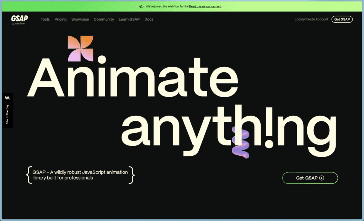
Task: Click the Awwwards W. badge icon
Action: click(8, 98)
